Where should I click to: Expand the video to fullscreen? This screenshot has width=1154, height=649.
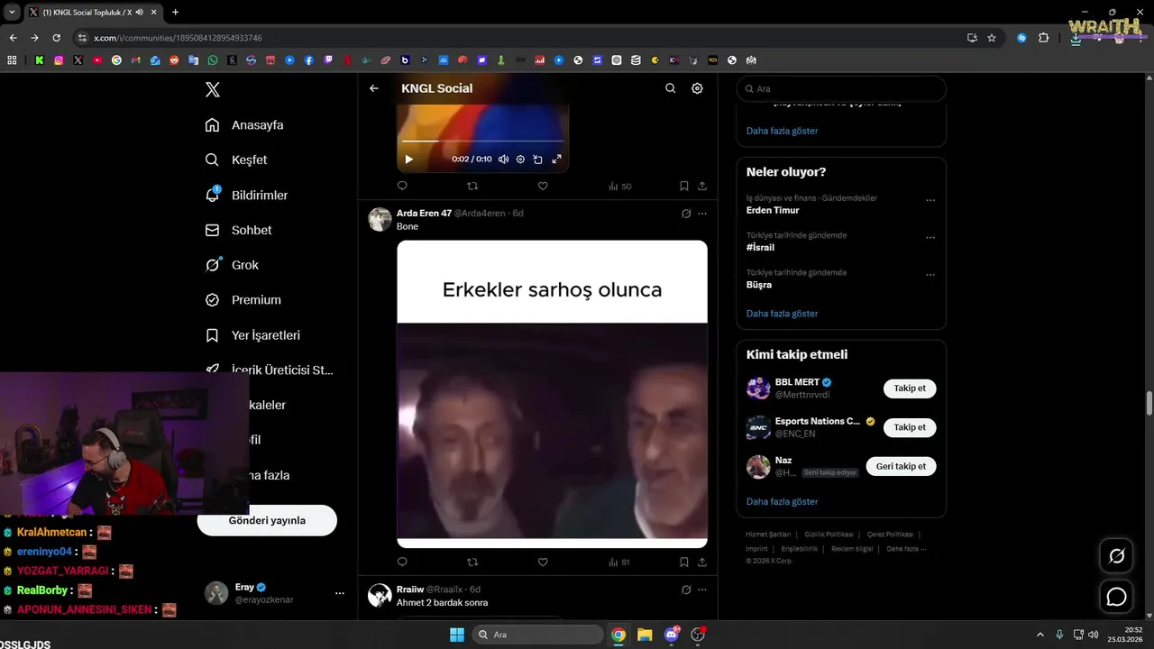(556, 160)
